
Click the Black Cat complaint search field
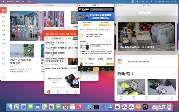click(101, 9)
